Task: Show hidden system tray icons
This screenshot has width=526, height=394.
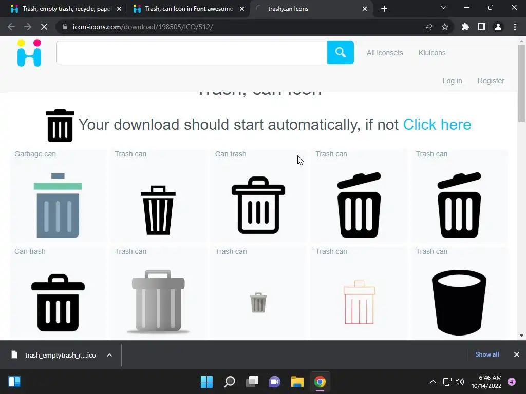Action: point(433,382)
